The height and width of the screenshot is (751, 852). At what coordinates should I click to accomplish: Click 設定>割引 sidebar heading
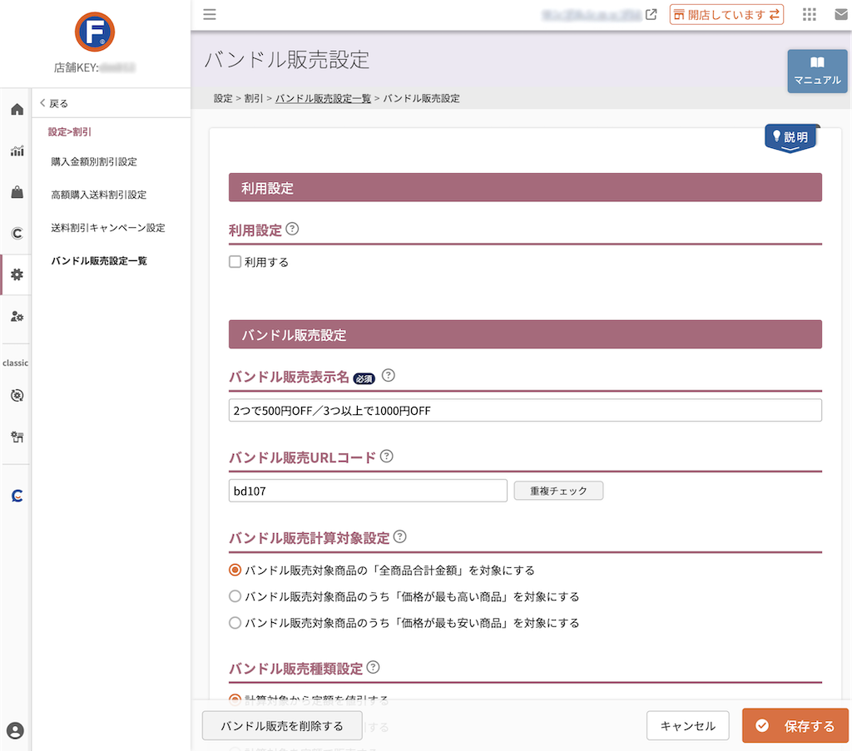(70, 131)
